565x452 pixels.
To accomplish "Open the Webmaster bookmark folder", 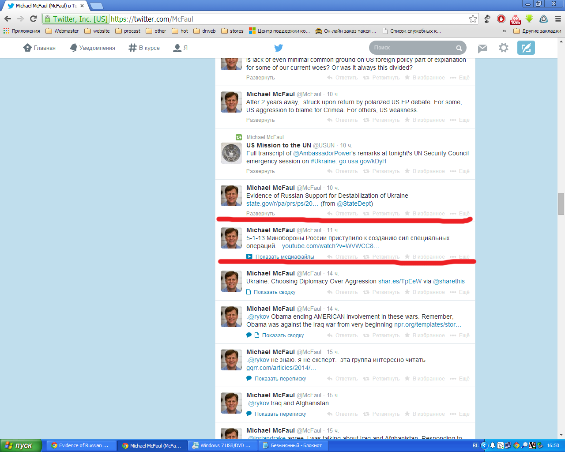I will (x=62, y=31).
